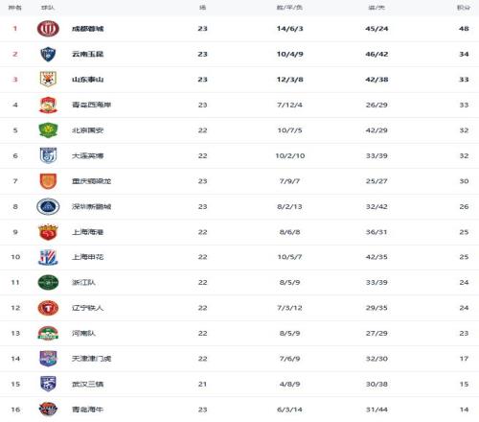
Task: Open team name 上海申花
Action: pyautogui.click(x=87, y=257)
